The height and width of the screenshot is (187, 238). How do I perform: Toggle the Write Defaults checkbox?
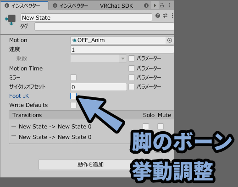click(73, 105)
